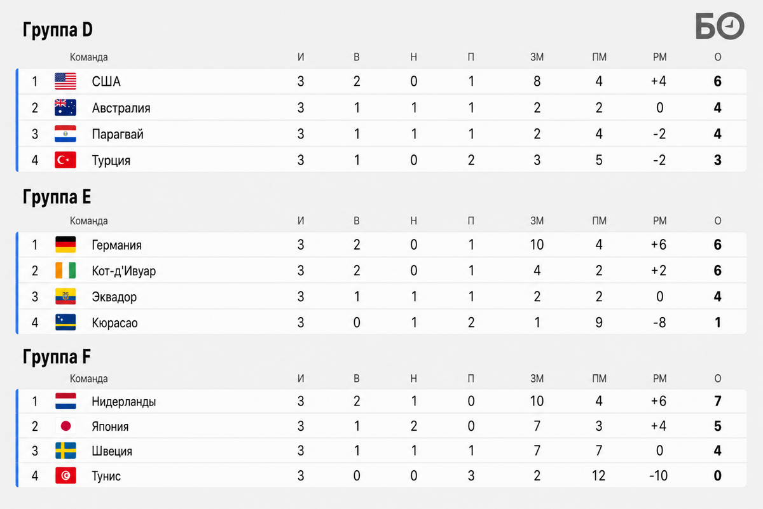Click the Turkey flag icon

click(x=65, y=160)
